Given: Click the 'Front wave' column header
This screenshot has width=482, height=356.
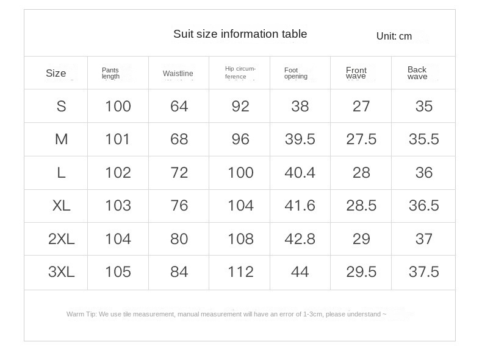Looking at the screenshot, I should point(356,73).
